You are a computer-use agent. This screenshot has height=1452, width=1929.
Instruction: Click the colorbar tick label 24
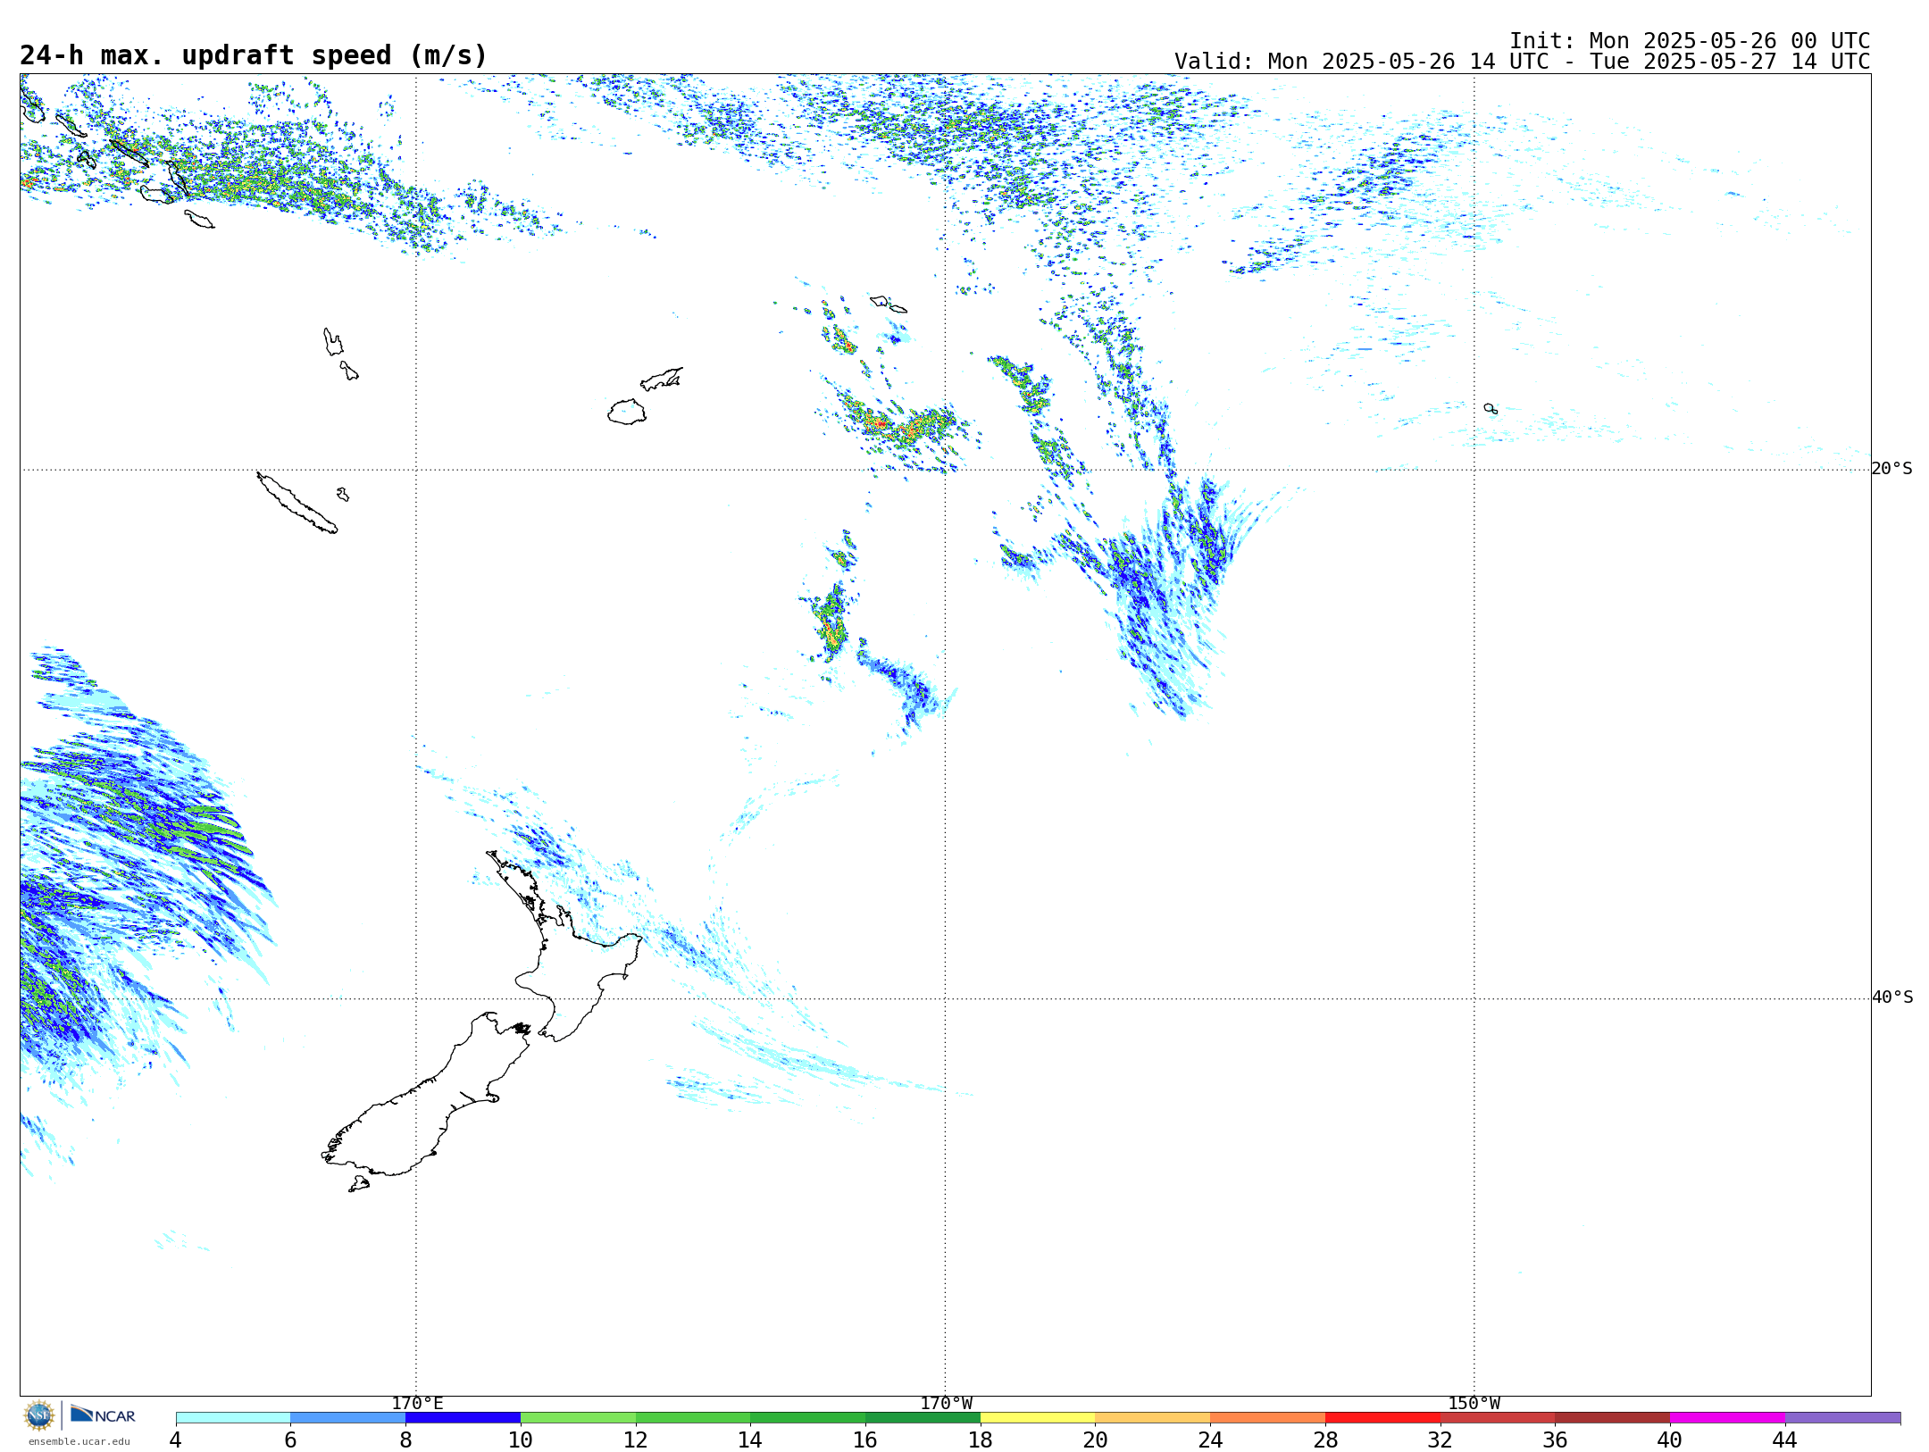tap(1210, 1439)
